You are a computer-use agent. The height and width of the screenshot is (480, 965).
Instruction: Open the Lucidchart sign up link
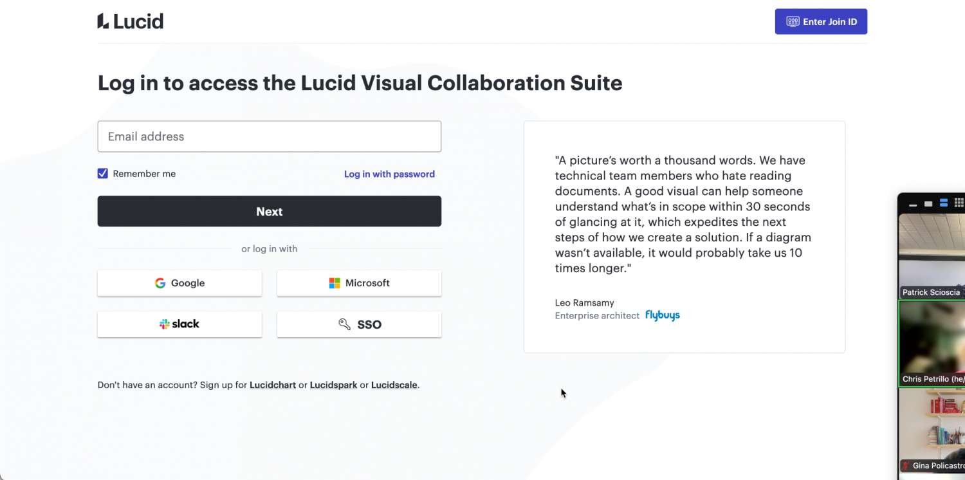coord(273,385)
